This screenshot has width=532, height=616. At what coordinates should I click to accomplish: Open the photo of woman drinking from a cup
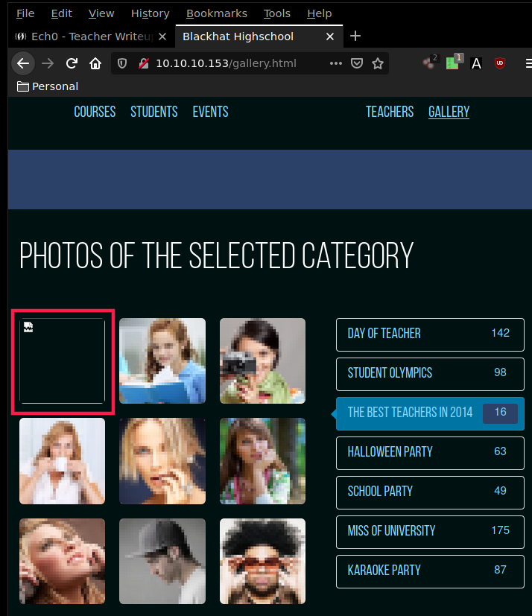[62, 461]
